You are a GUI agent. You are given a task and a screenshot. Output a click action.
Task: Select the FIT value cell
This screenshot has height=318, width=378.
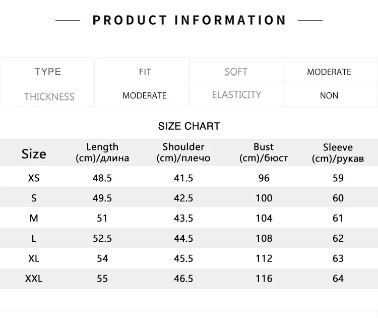click(x=145, y=72)
